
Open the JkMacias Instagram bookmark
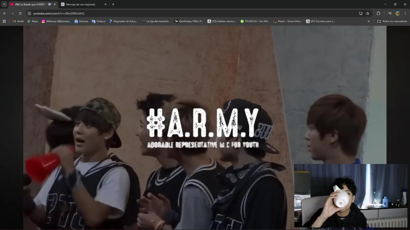56,21
